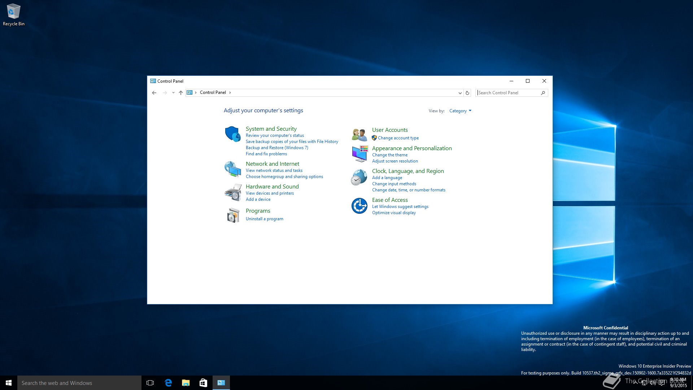Screen dimensions: 693x390
Task: Click Let Windows suggest settings
Action: point(400,207)
